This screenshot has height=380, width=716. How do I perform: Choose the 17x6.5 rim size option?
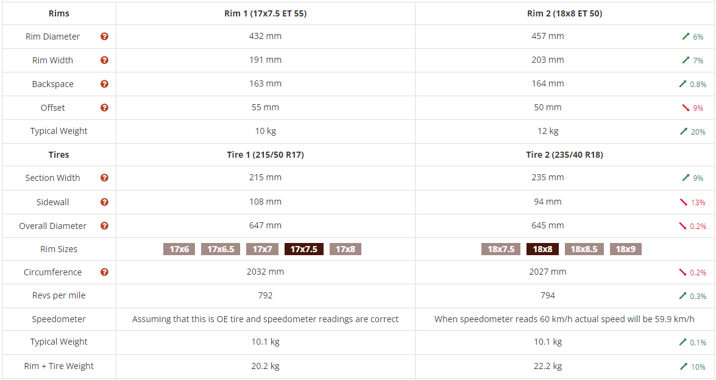click(221, 249)
